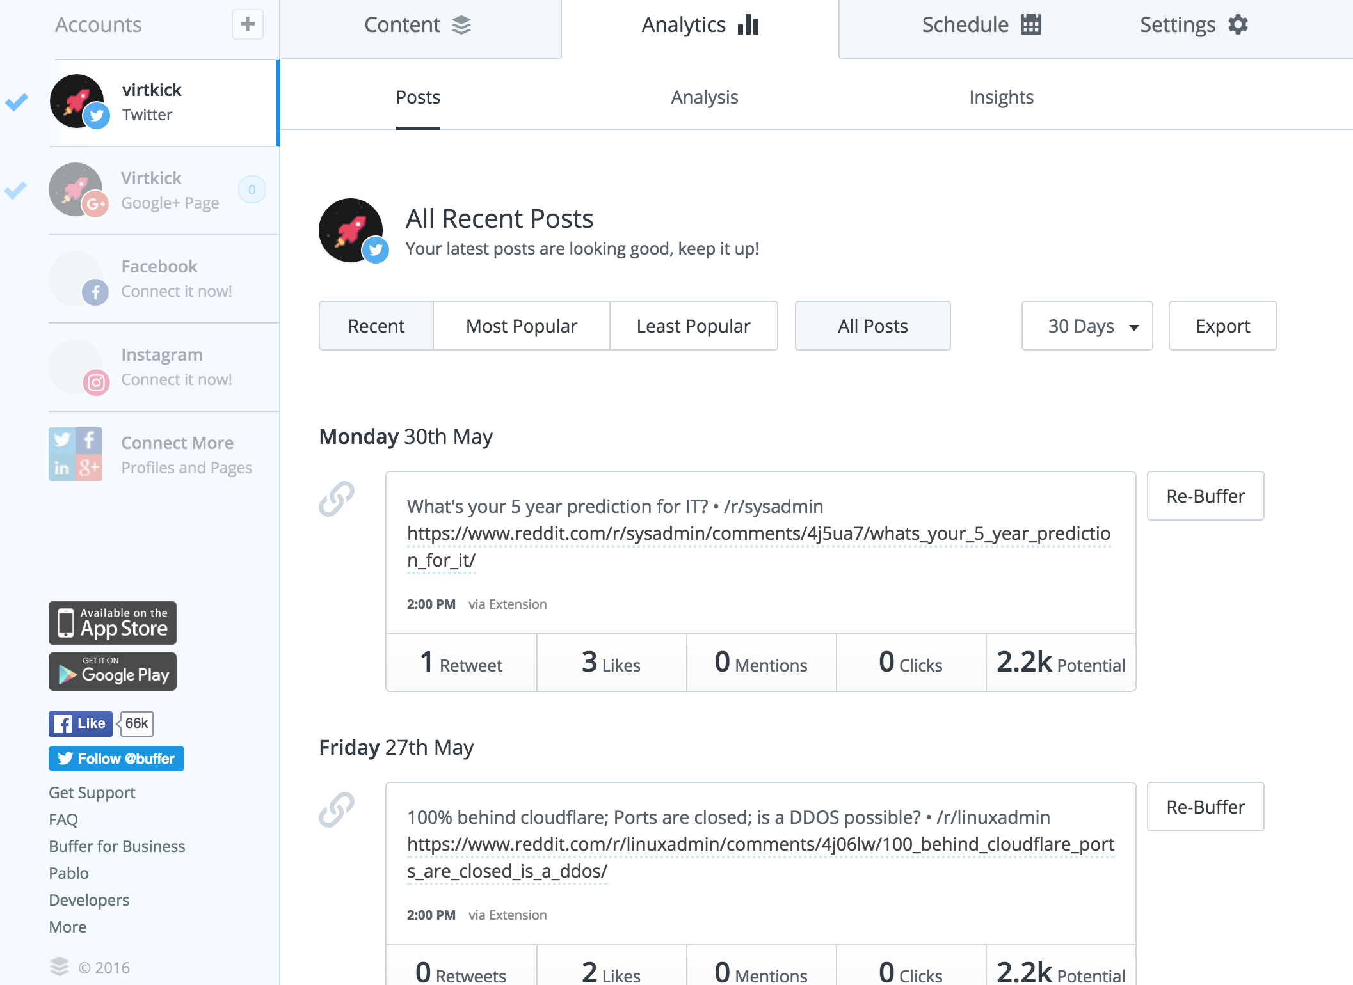Click the plus icon to add account

[248, 25]
